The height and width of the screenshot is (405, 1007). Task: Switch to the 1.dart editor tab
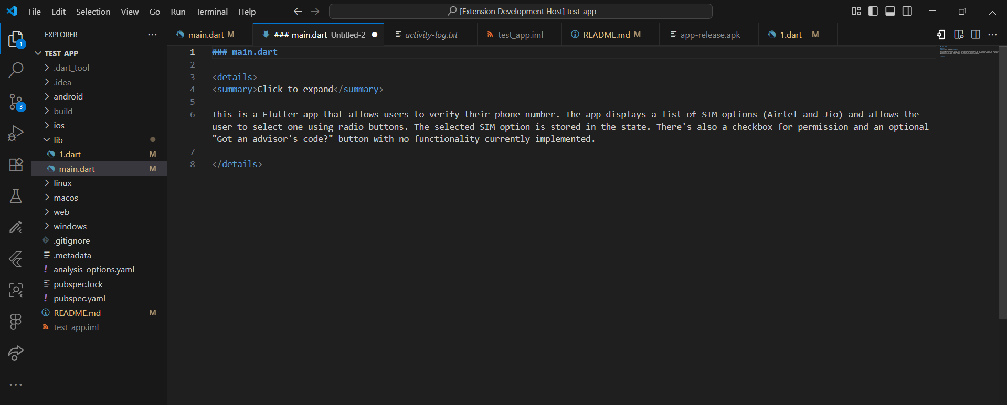[798, 35]
